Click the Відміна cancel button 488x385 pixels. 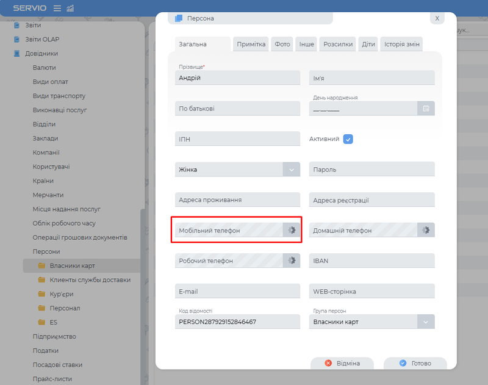point(342,363)
